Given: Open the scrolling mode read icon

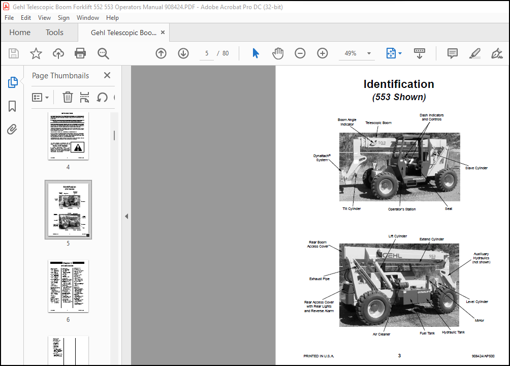Looking at the screenshot, I should [x=419, y=53].
